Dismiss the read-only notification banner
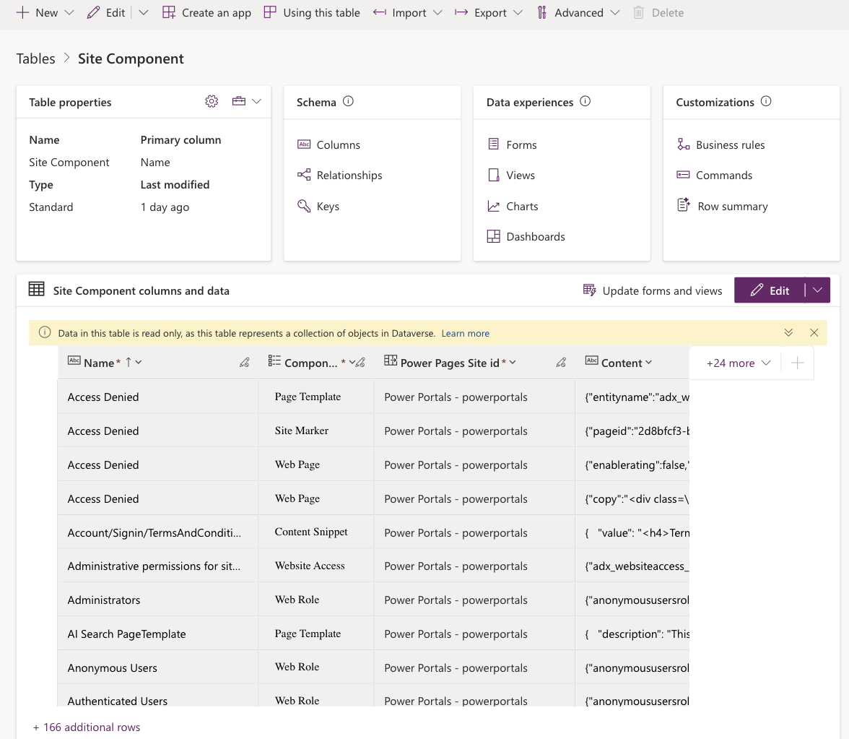The image size is (849, 739). coord(814,332)
